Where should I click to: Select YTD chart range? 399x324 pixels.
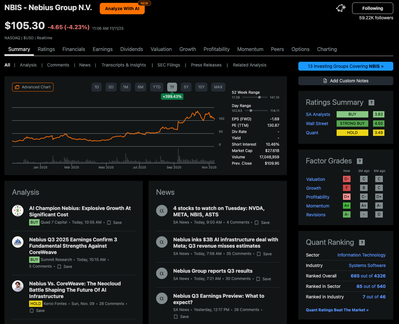pyautogui.click(x=157, y=87)
